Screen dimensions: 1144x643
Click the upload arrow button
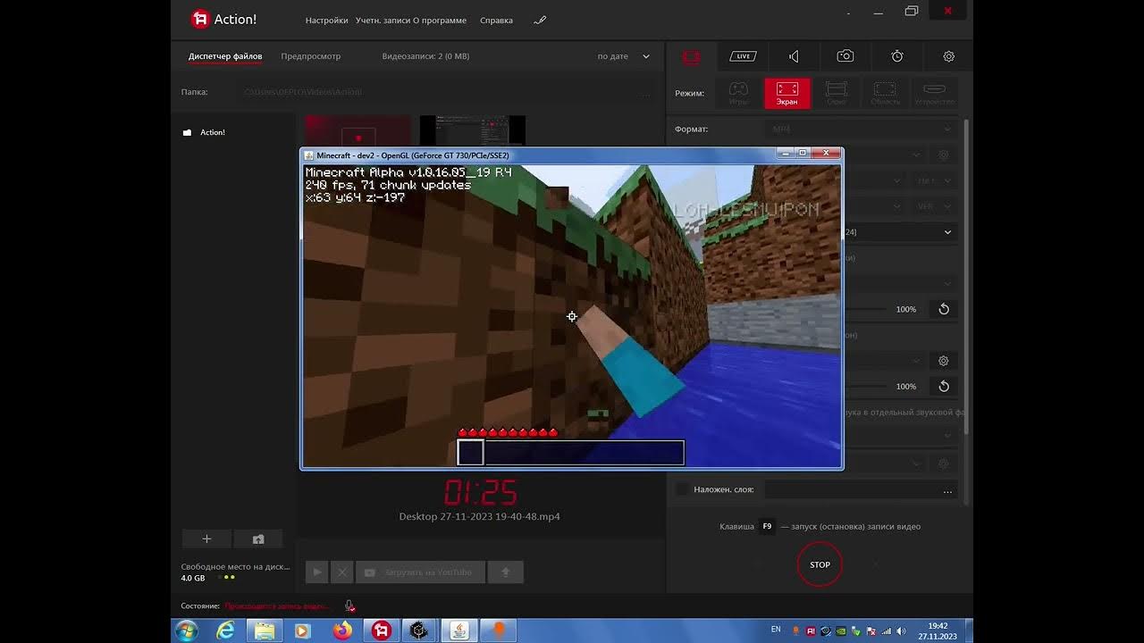505,572
